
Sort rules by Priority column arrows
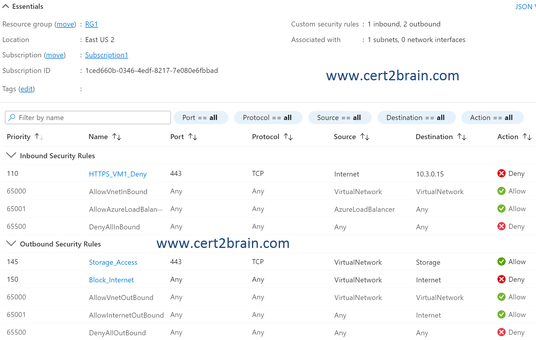click(x=39, y=137)
